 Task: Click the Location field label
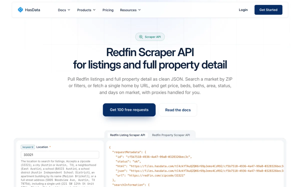tap(42, 147)
